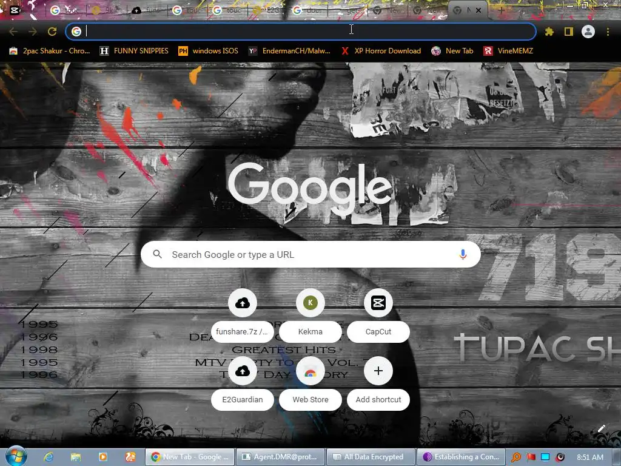Screen dimensions: 621x466
Task: Switch to the cloud-icon 'funs' browser tab
Action: 147,10
